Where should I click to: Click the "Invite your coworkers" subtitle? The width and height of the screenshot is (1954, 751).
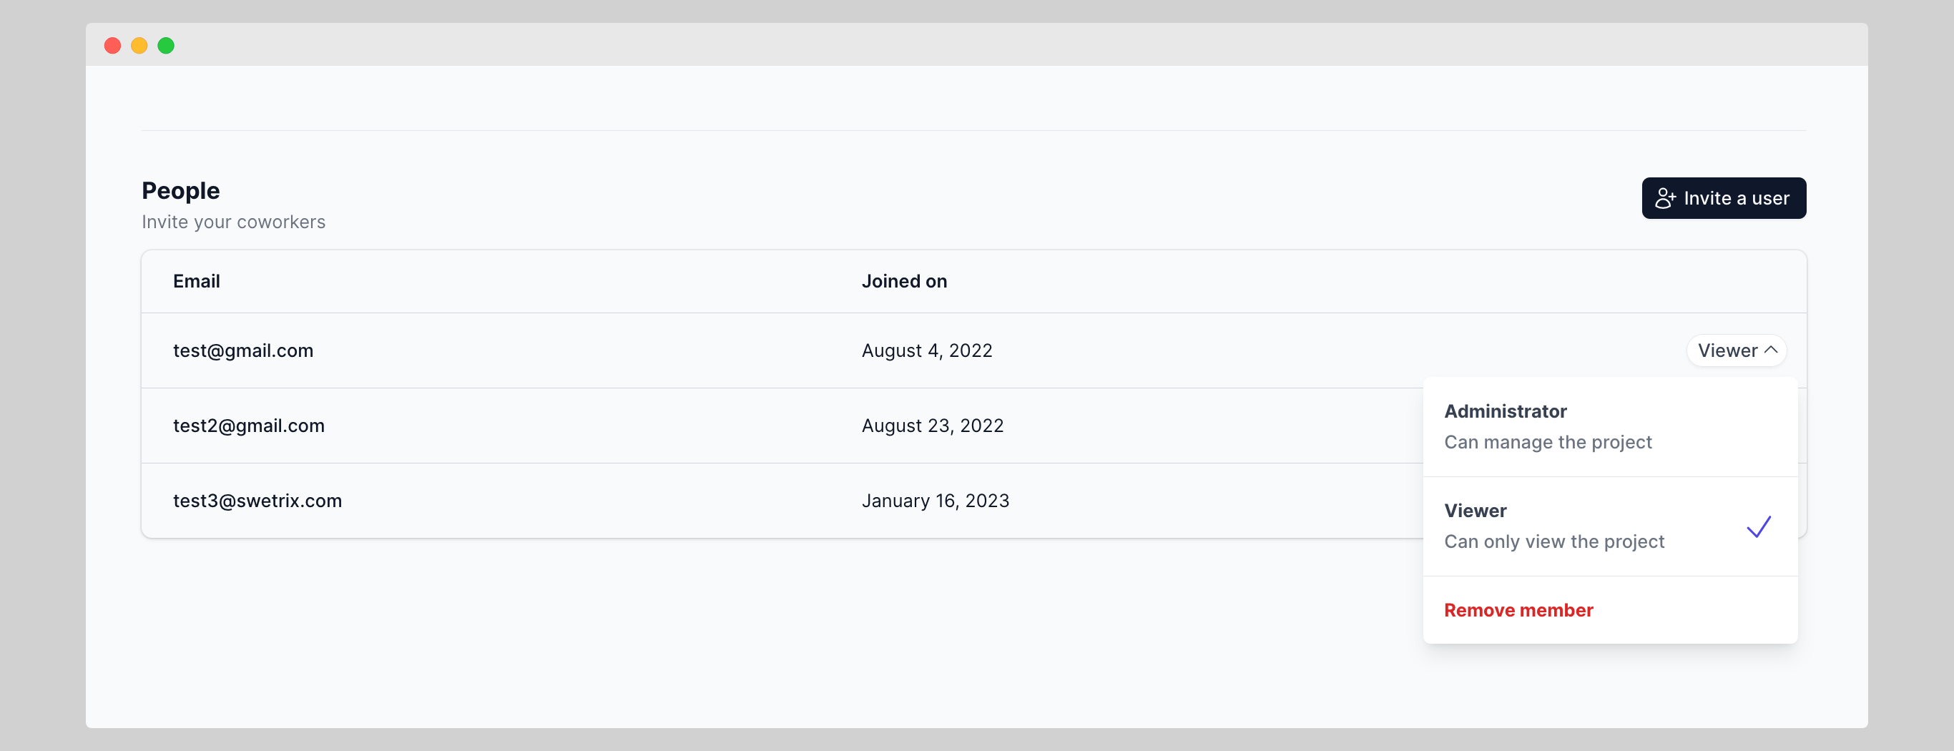coord(233,222)
